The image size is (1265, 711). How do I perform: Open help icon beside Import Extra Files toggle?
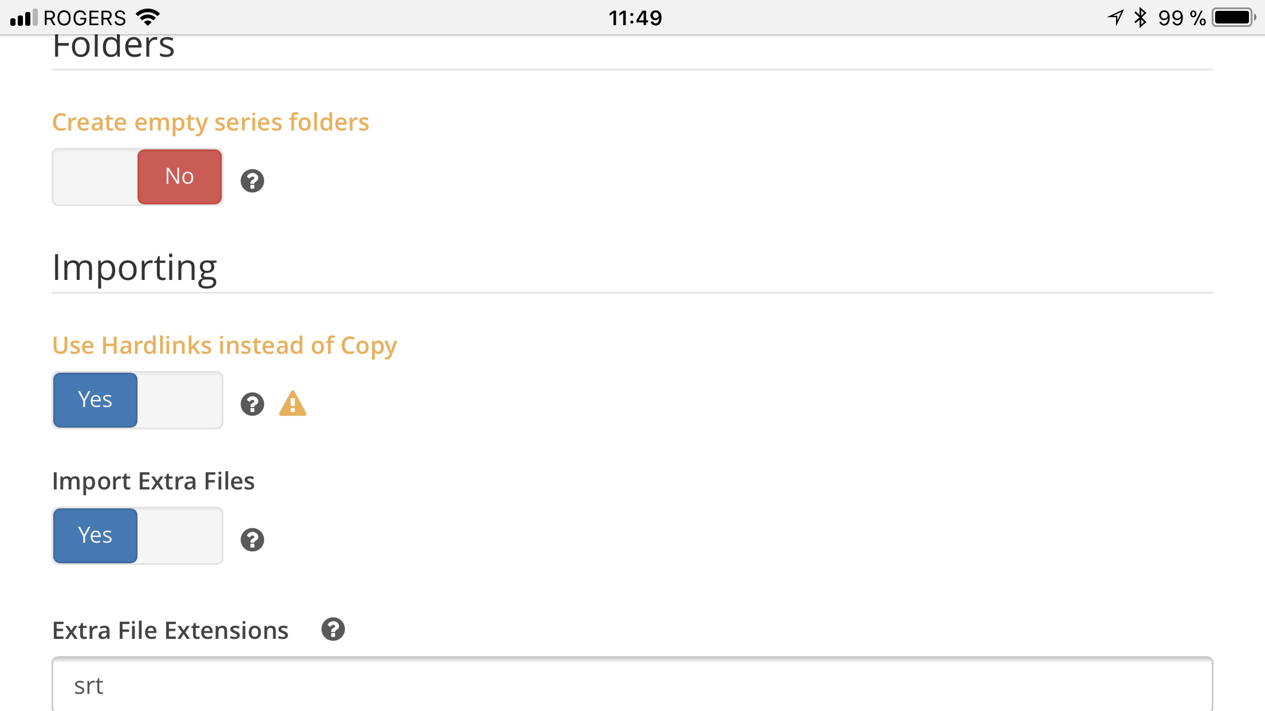pos(252,540)
